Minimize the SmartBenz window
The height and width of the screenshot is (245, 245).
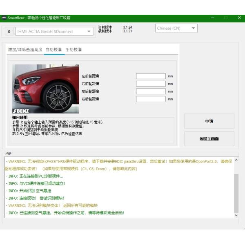tap(212, 18)
